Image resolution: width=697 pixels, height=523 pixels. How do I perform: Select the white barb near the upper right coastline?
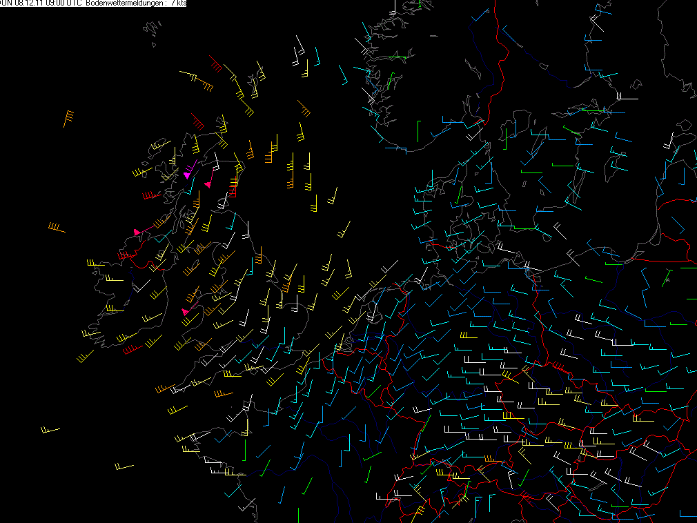pos(627,97)
